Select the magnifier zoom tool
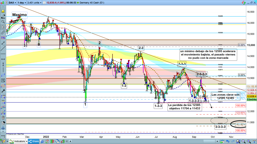This screenshot has width=257, height=144. [x=3, y=22]
